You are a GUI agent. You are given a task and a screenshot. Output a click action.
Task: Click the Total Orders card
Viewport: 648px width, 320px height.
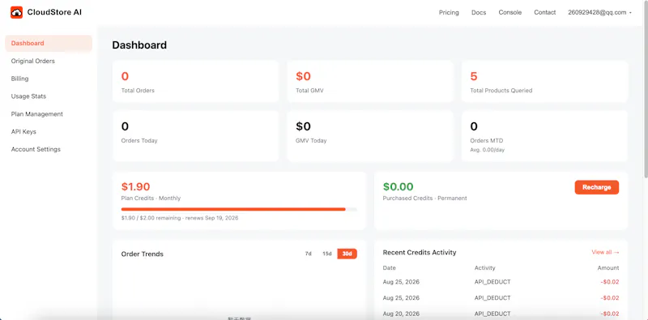195,82
